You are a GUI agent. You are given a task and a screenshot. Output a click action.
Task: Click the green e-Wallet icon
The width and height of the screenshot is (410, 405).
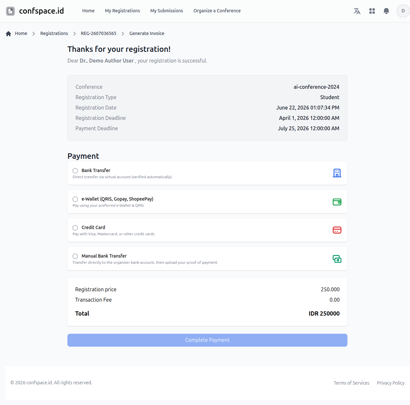click(337, 202)
